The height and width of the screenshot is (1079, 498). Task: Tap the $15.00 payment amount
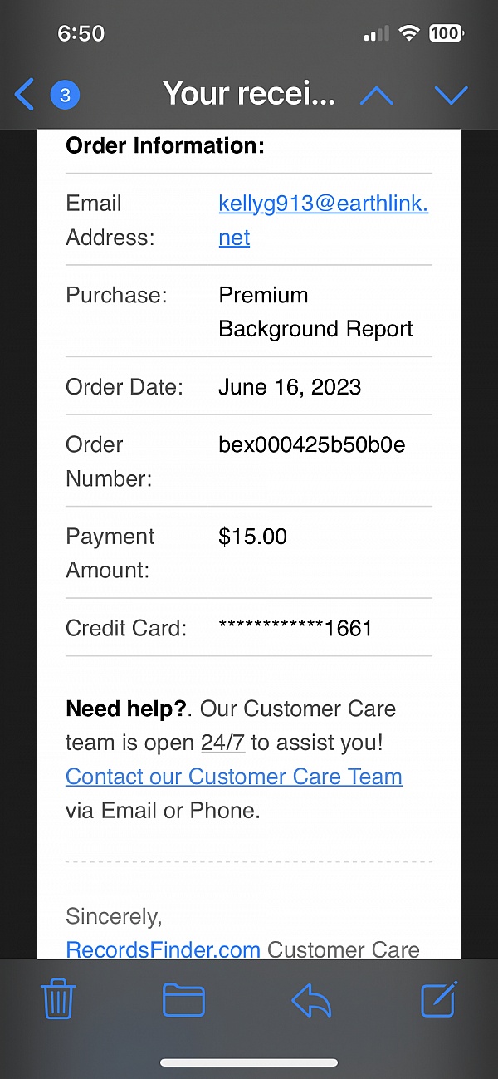click(x=252, y=537)
